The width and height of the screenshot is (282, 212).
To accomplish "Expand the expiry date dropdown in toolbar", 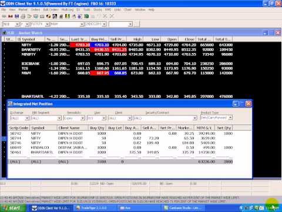I will (x=105, y=24).
